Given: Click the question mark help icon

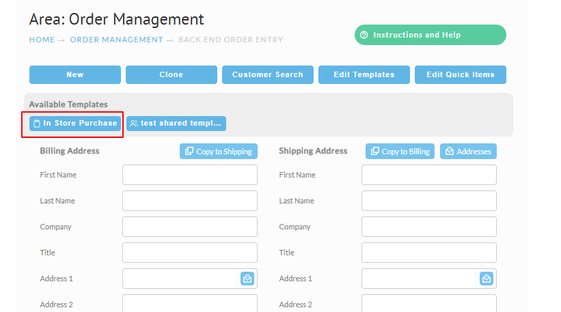Looking at the screenshot, I should 364,35.
